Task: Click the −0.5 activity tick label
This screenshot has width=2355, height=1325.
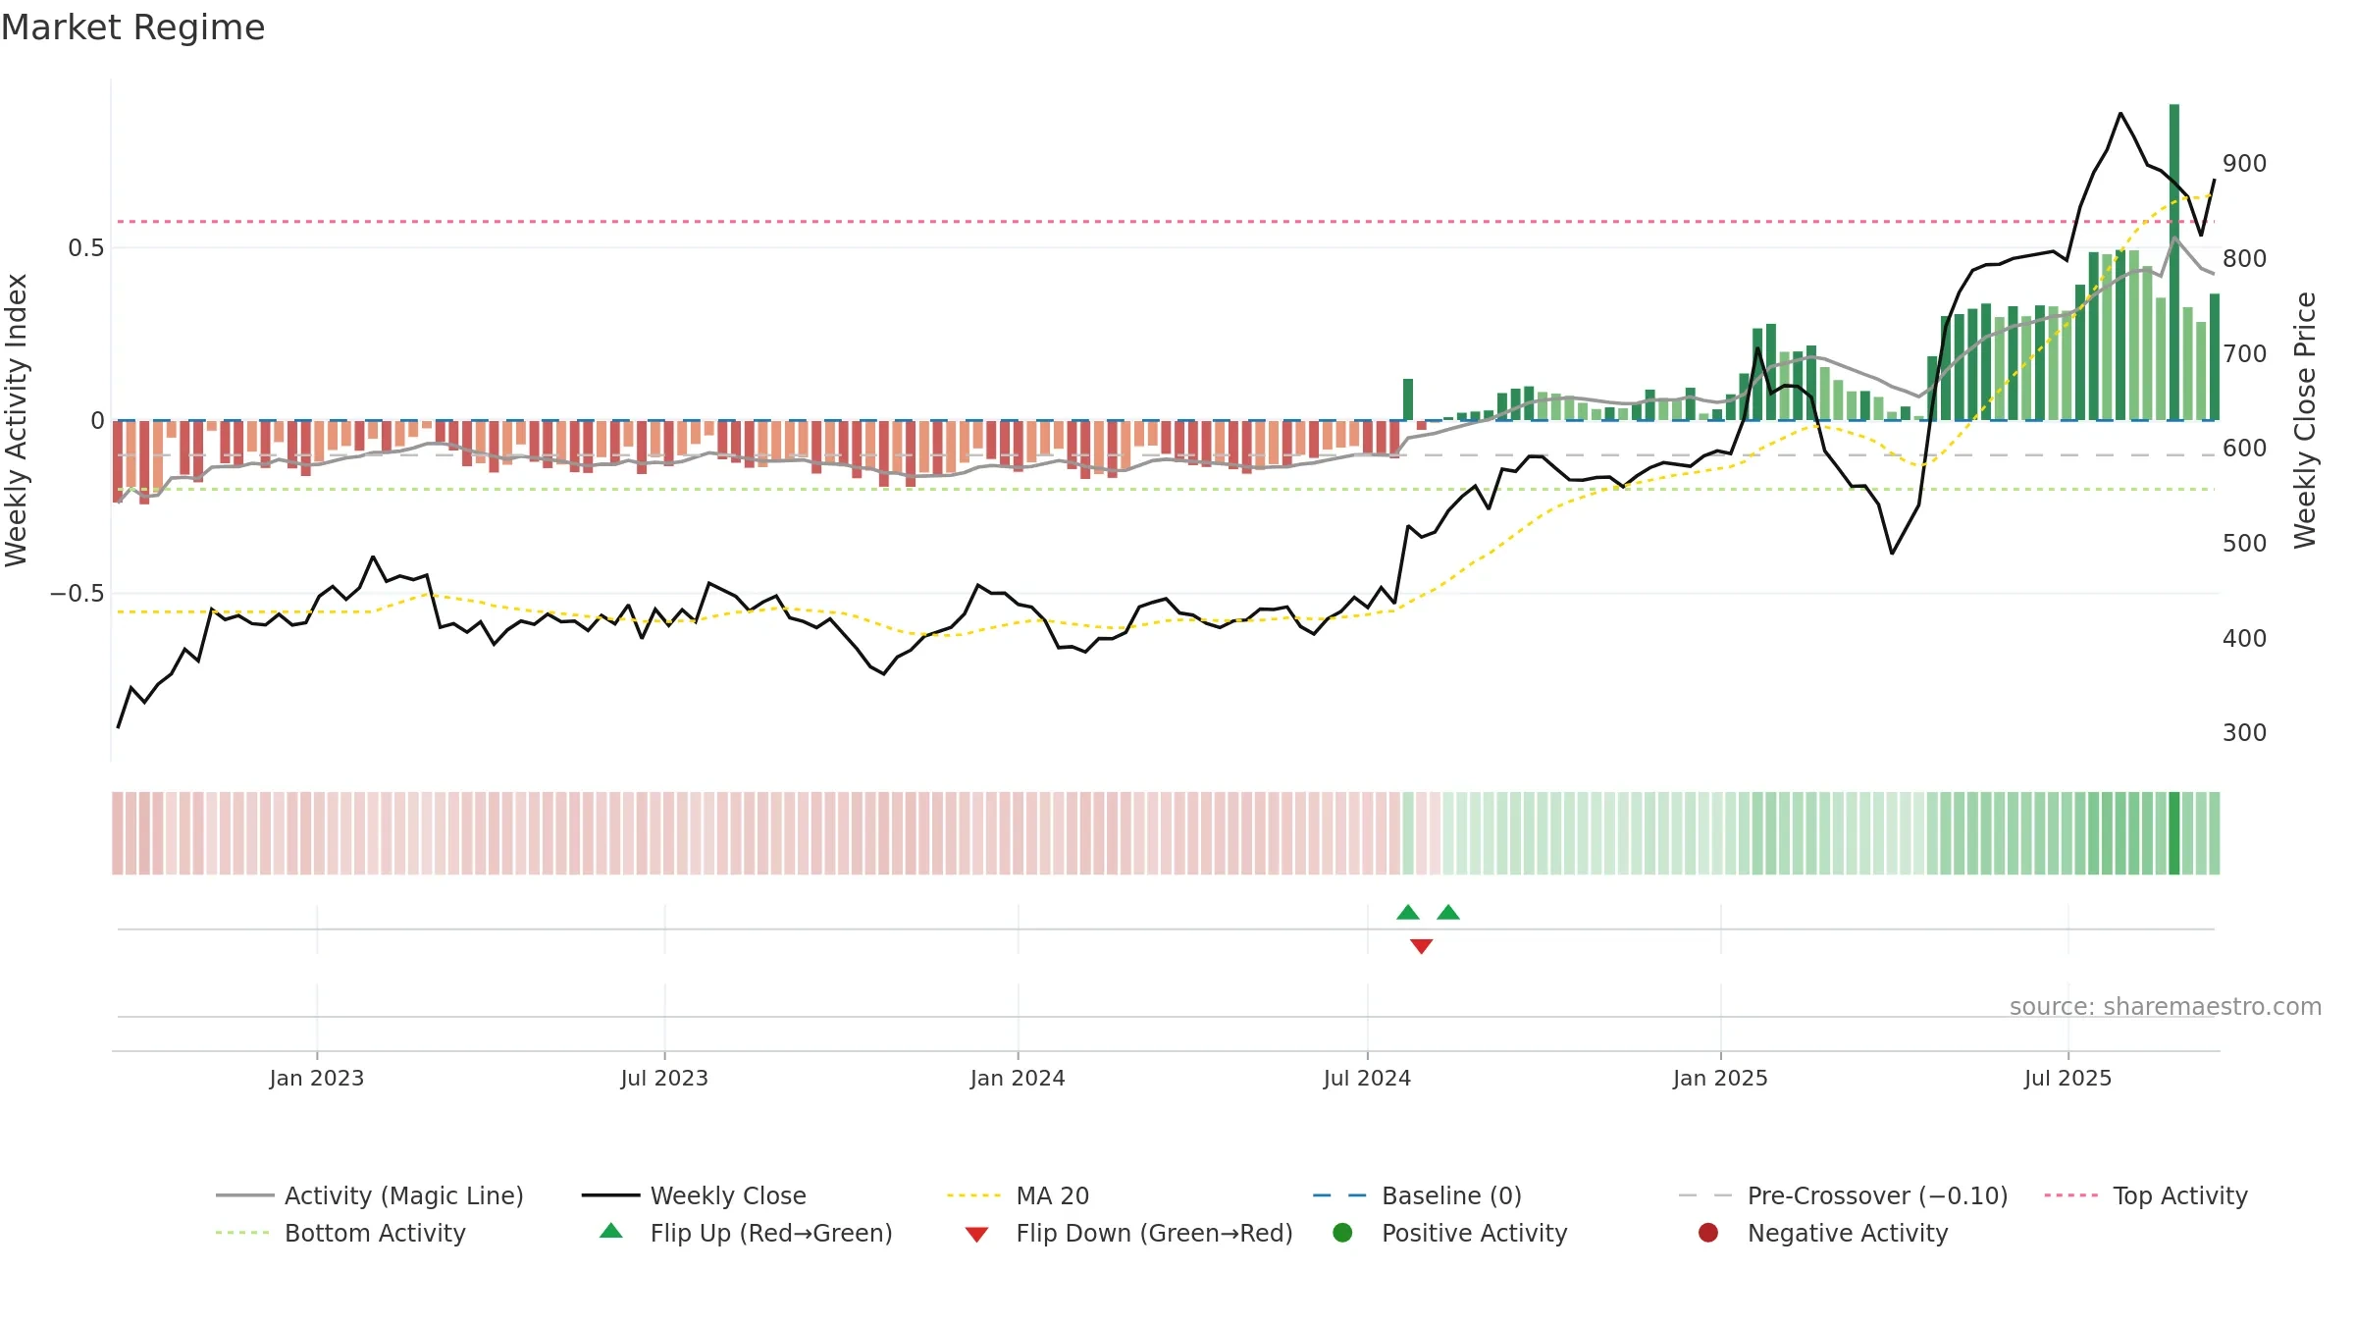Action: click(77, 594)
